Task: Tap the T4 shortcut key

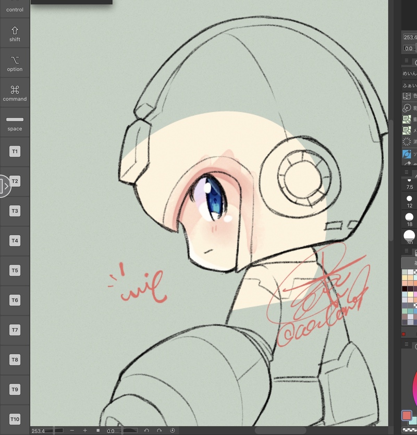Action: [x=15, y=240]
